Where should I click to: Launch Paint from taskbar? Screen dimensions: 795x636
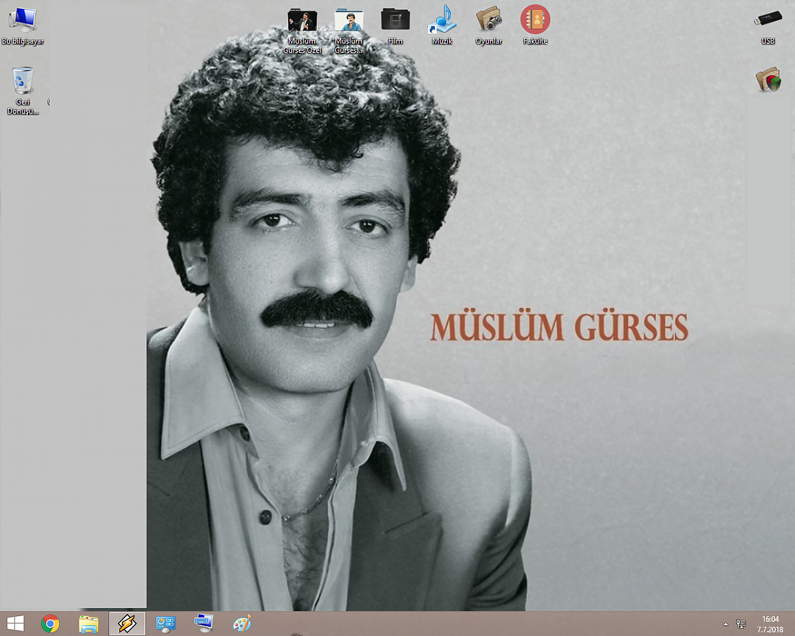242,623
